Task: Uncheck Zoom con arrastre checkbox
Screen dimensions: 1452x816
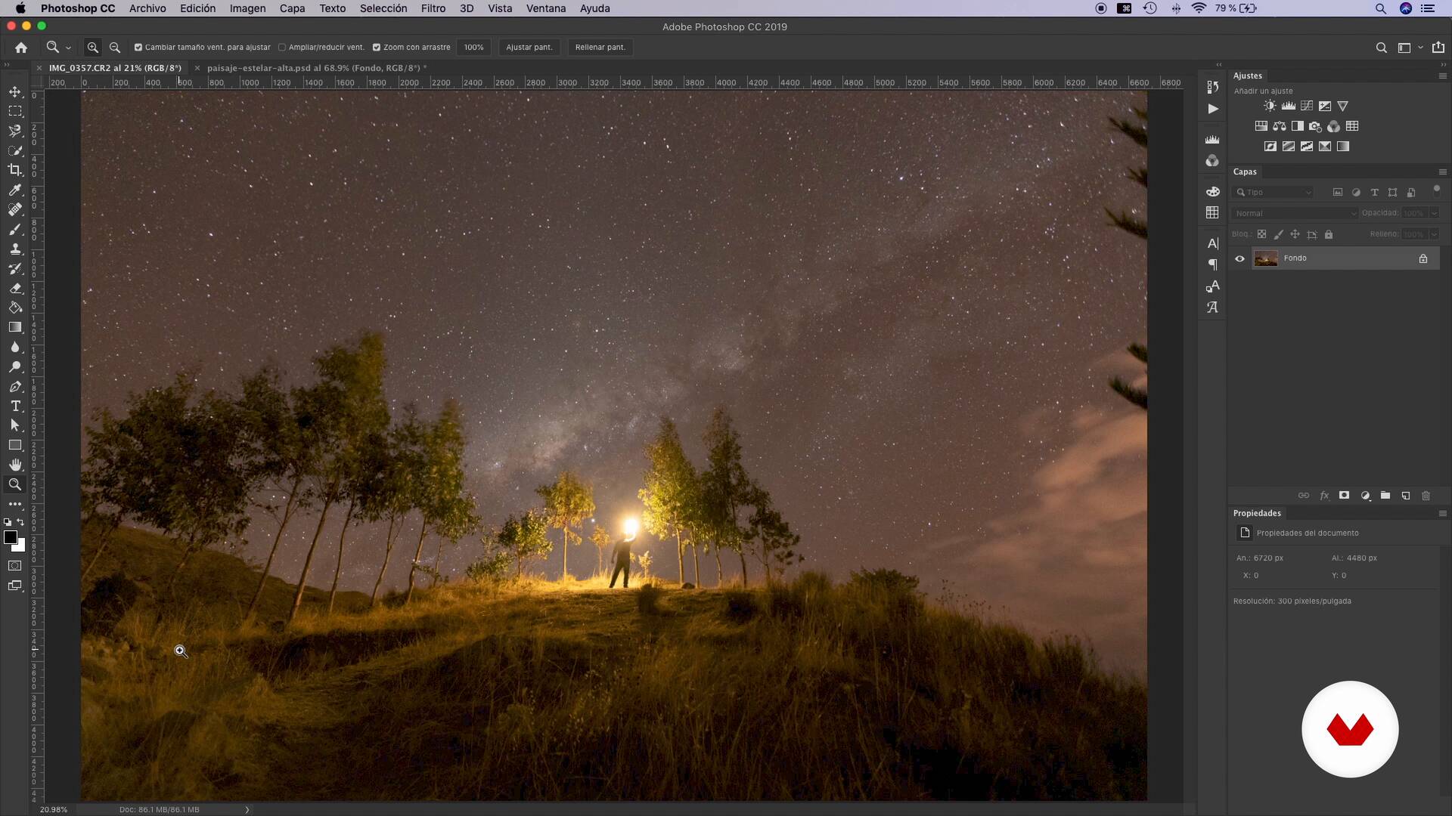Action: [x=377, y=47]
